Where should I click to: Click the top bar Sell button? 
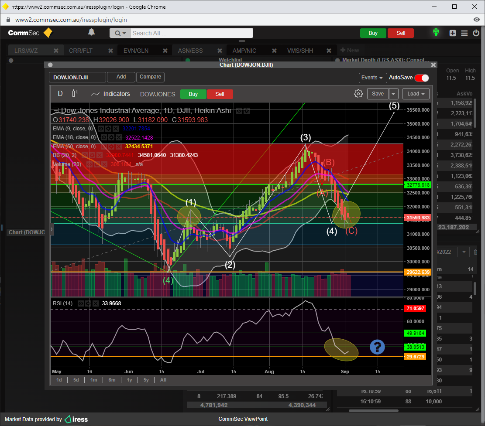point(401,33)
